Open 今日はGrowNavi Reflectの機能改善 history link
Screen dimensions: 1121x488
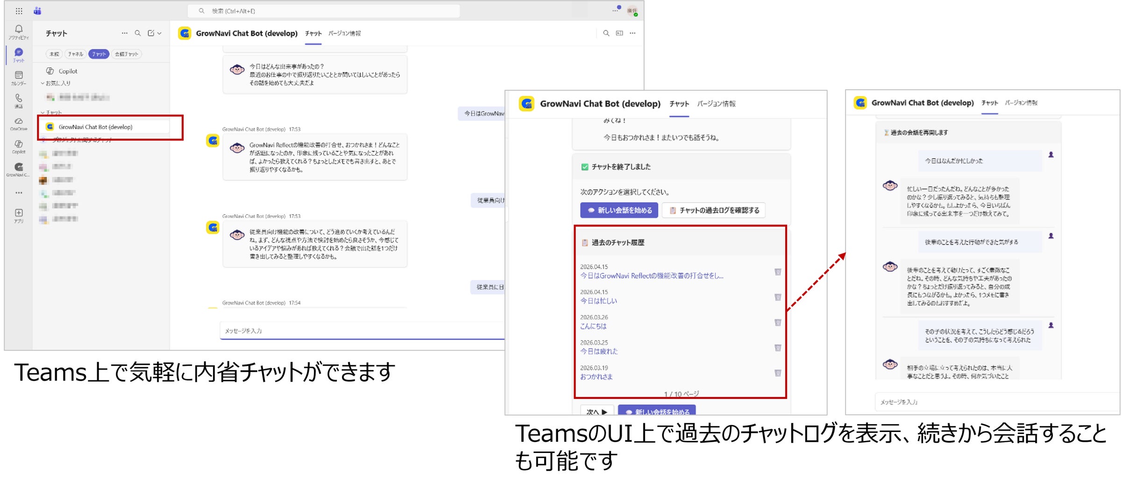(652, 276)
